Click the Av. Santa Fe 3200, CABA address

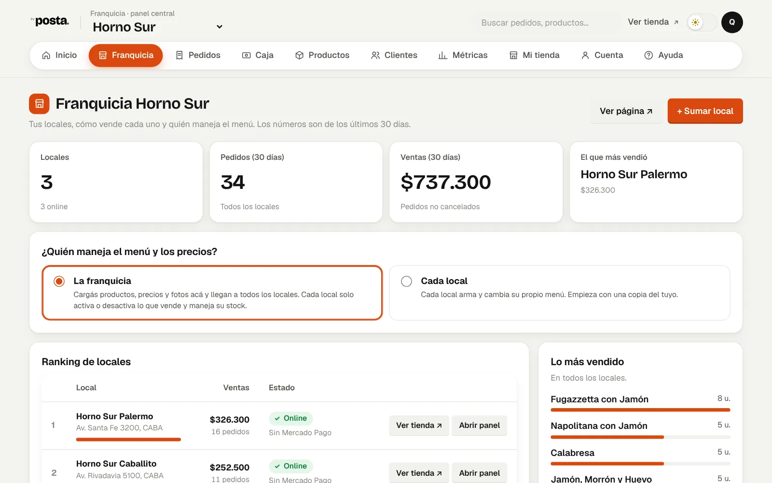119,428
